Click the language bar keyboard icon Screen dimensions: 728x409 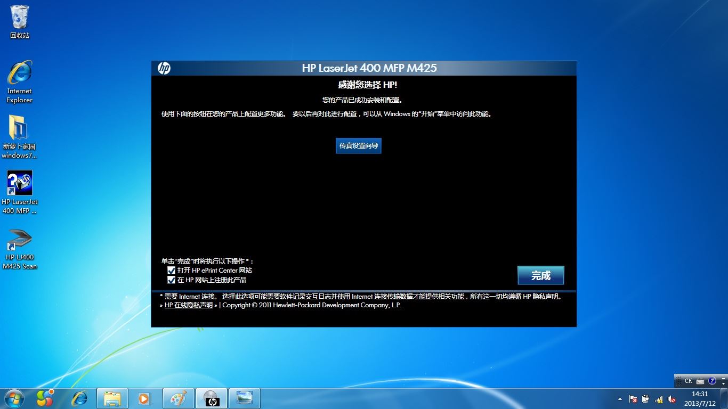coord(700,381)
